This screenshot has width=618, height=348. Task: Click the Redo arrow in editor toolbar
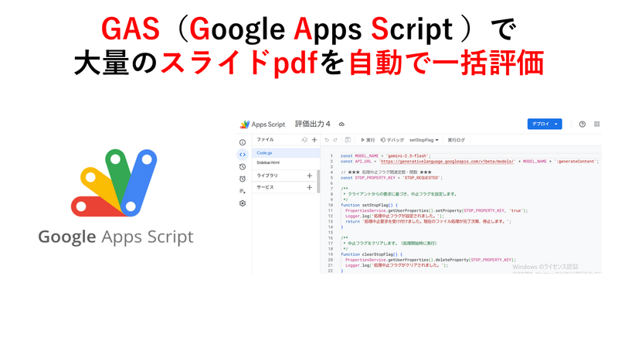(x=336, y=140)
